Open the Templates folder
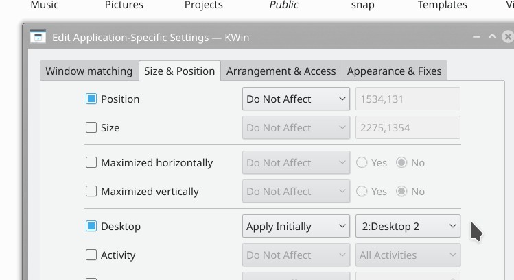Screen dimensions: 514x280 coord(443,5)
